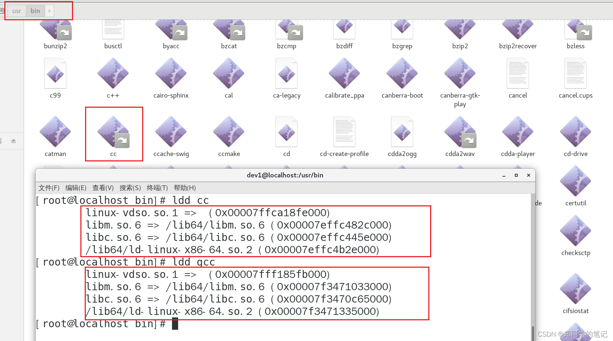Select the catman executable icon
Viewport: 613px width, 341px height.
(x=55, y=132)
